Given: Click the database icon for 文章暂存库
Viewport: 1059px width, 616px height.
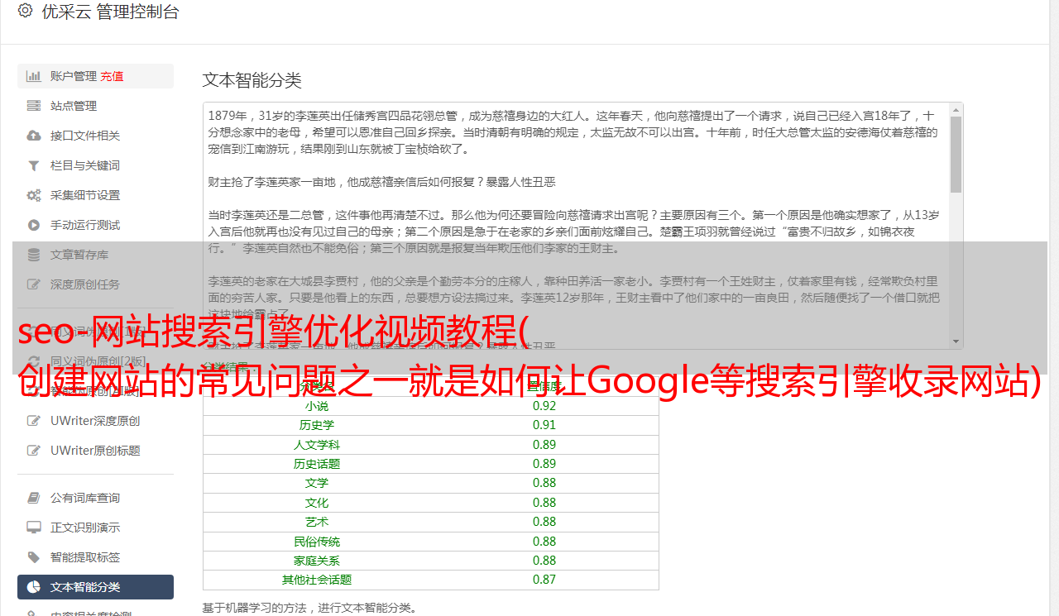Looking at the screenshot, I should pyautogui.click(x=34, y=255).
